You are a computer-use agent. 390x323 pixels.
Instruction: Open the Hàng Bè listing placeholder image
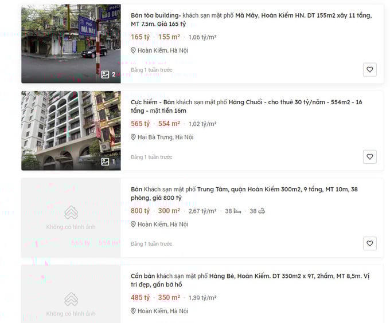[71, 304]
